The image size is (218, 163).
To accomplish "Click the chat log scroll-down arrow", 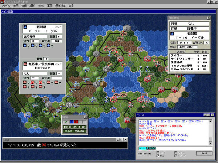I will (210, 143).
